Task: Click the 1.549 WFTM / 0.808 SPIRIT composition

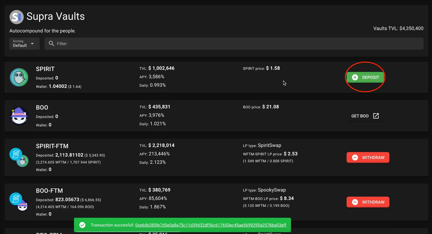Action: [x=268, y=161]
